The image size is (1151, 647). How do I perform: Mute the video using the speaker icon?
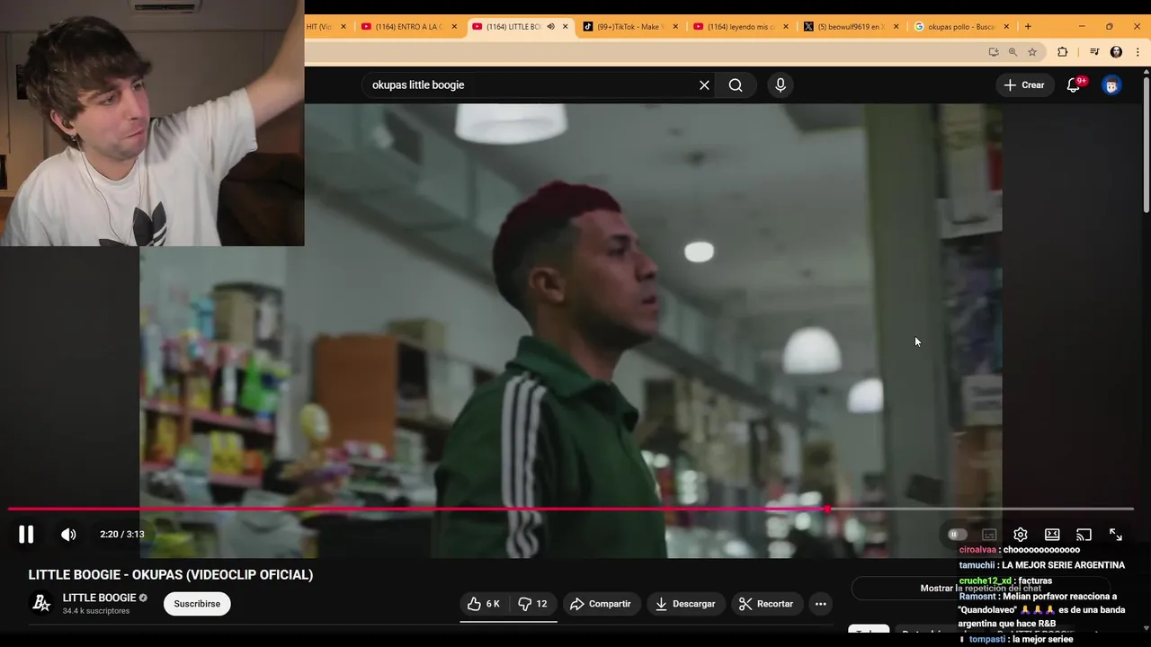(68, 535)
